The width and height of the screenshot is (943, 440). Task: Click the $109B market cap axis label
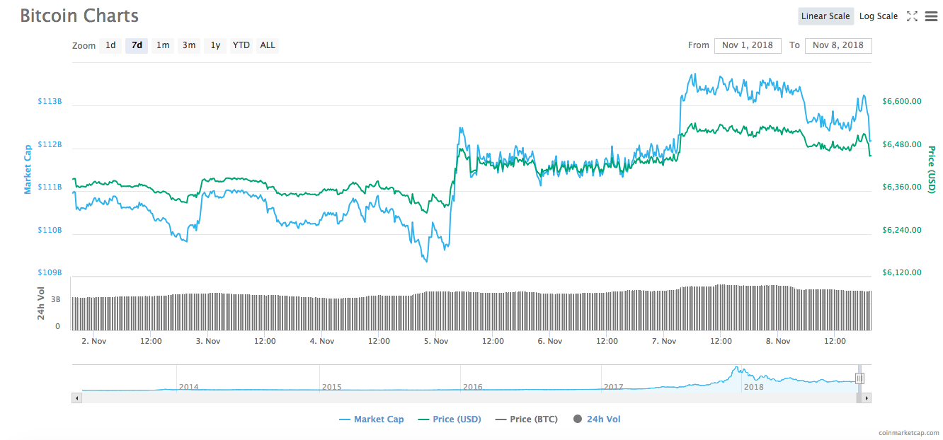50,273
